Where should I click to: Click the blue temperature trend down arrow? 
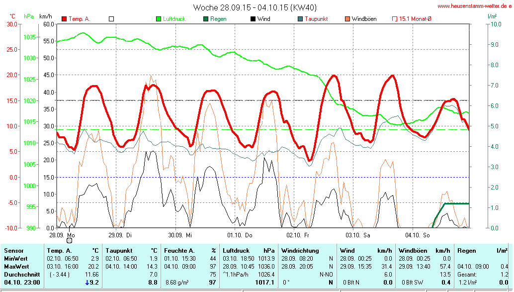click(87, 283)
